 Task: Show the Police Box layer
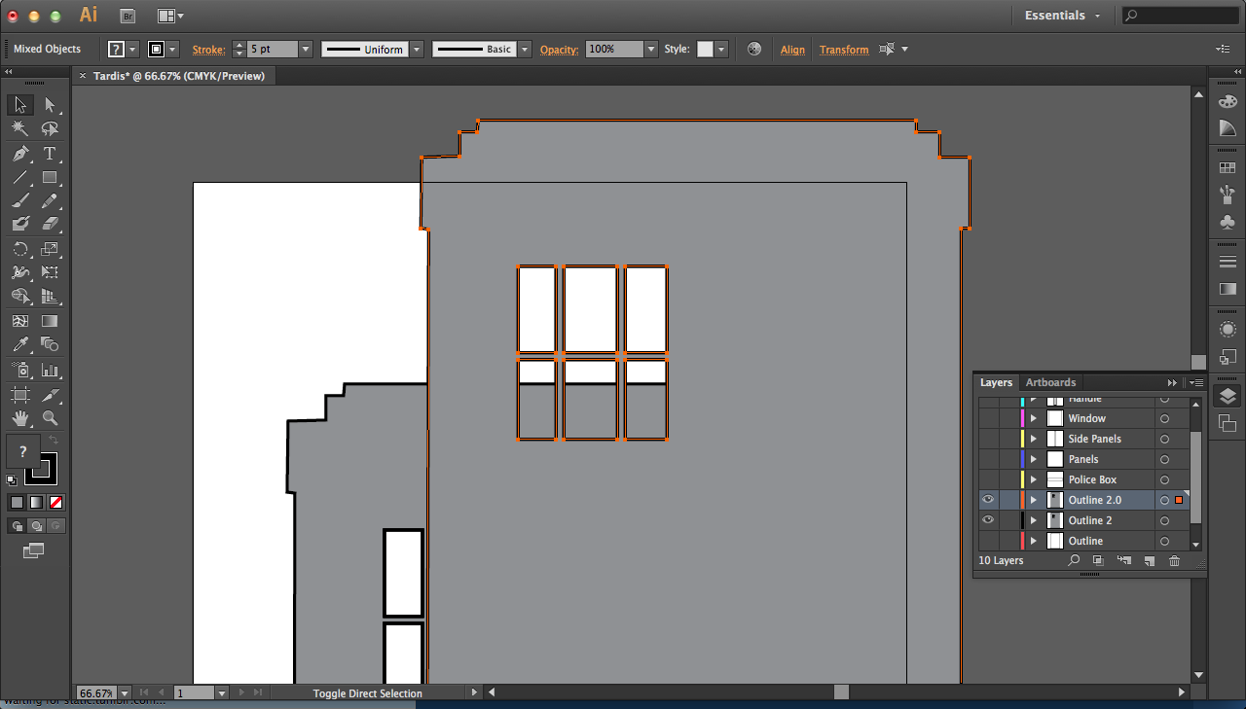988,479
